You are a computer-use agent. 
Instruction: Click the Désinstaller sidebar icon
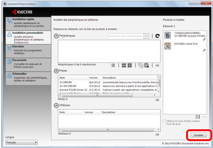[x=9, y=75]
